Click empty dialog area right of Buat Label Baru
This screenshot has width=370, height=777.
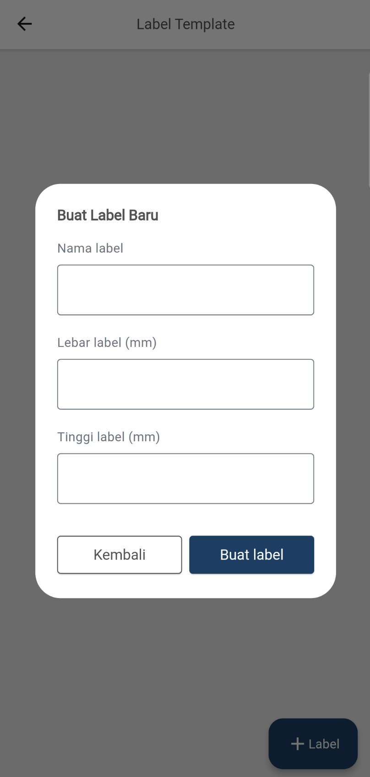click(247, 215)
